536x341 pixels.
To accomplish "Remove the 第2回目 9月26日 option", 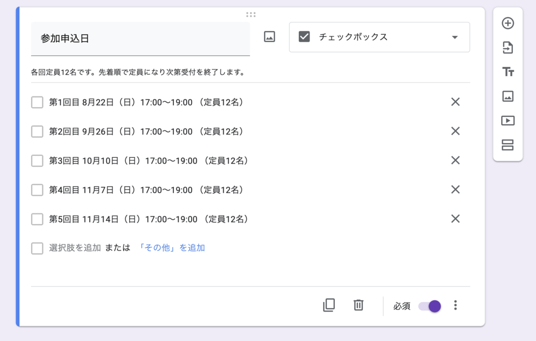I will click(455, 131).
